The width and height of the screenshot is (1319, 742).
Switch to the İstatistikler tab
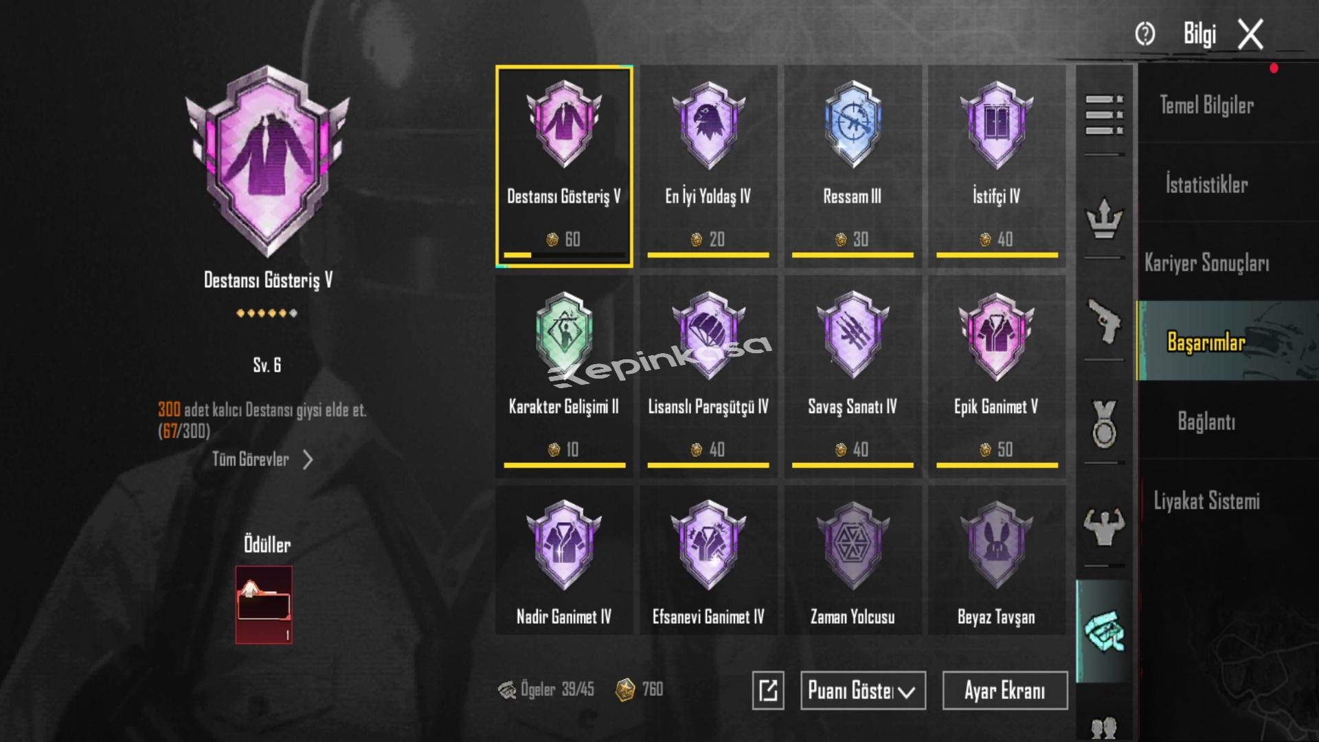click(1207, 184)
